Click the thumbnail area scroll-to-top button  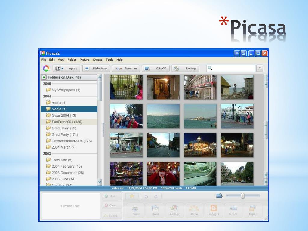pyautogui.click(x=266, y=77)
